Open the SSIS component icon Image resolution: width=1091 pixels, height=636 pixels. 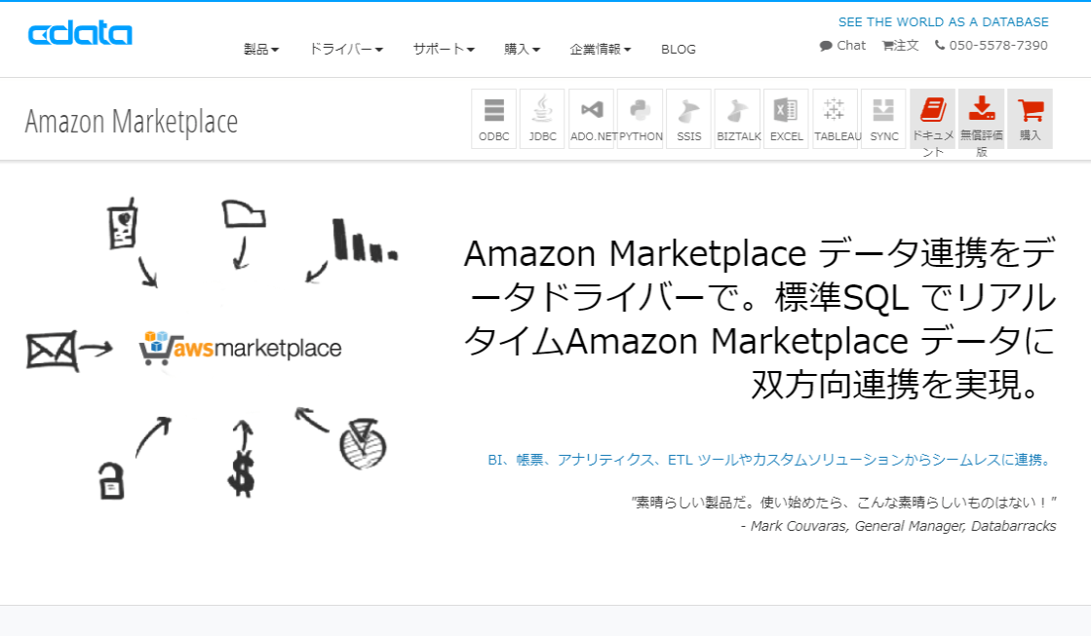[689, 118]
